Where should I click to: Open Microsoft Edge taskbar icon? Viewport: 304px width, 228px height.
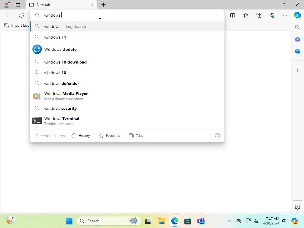coord(175,221)
